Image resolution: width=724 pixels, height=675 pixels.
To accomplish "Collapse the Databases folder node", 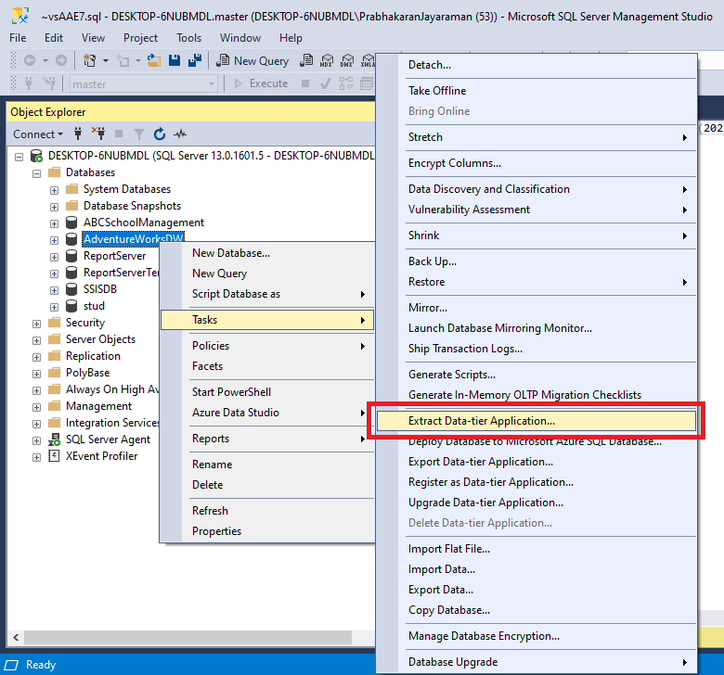I will 36,173.
